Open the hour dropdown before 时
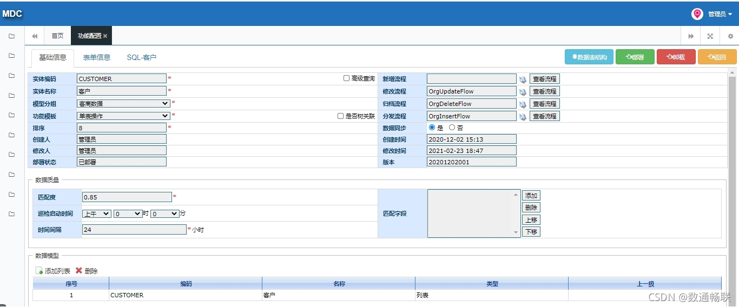The height and width of the screenshot is (307, 739). (128, 213)
